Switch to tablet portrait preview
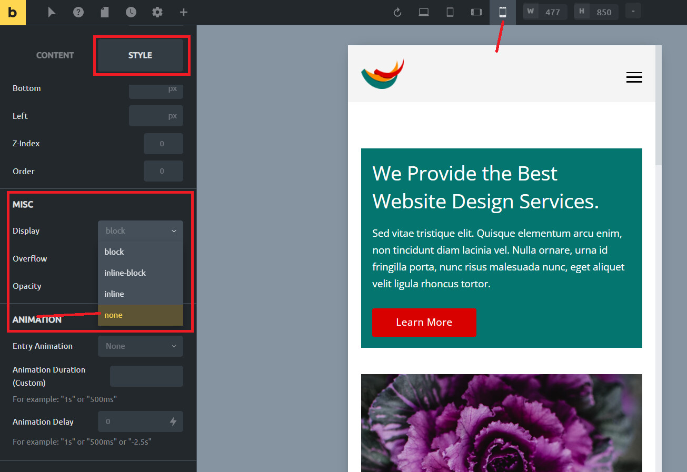 450,12
